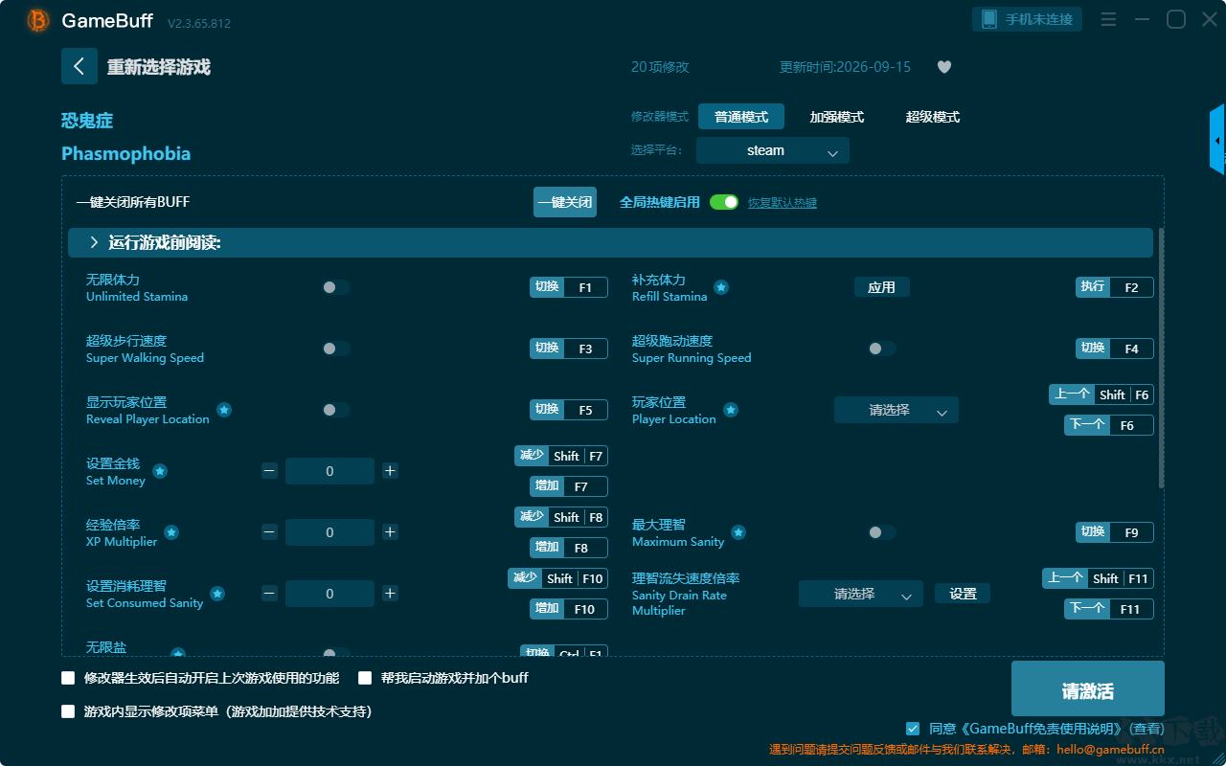The width and height of the screenshot is (1226, 766).
Task: Enable the Maximum Sanity switch
Action: (x=882, y=532)
